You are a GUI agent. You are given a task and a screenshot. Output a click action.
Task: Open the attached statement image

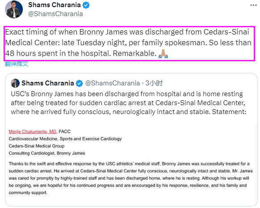130,163
